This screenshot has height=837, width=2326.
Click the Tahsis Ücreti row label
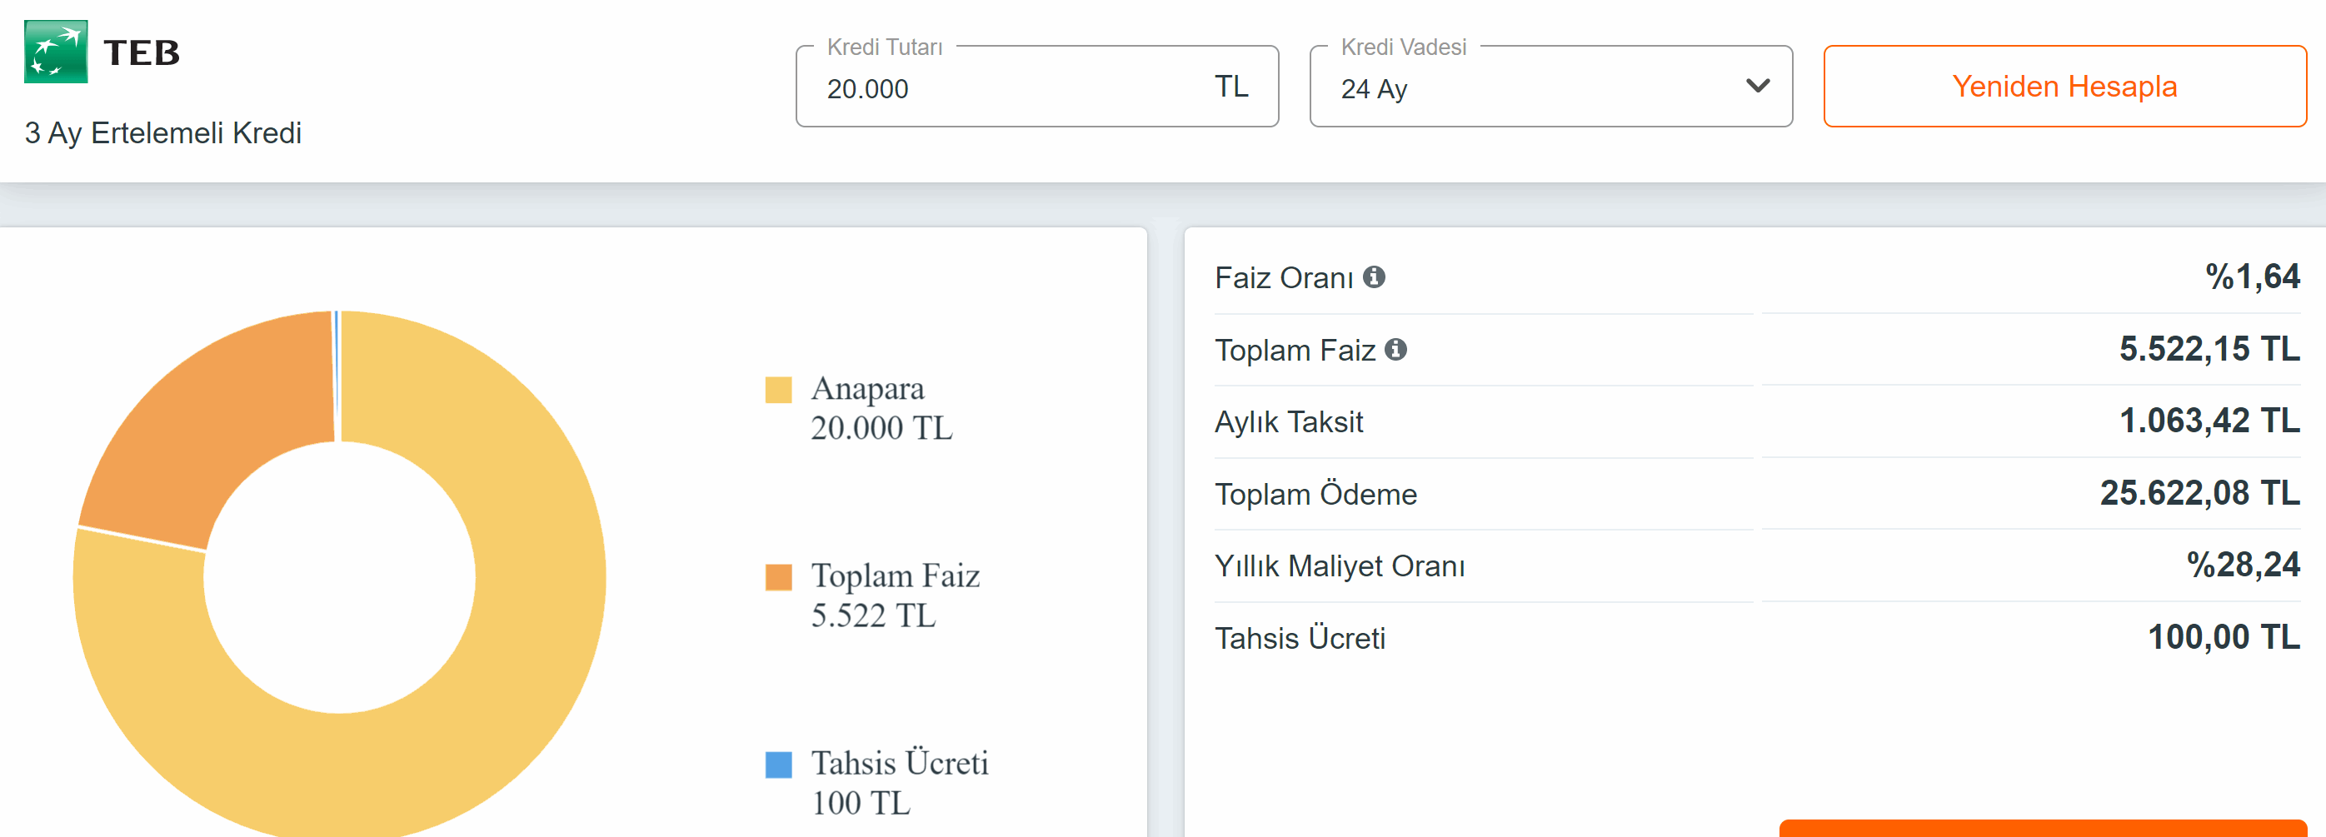1300,638
